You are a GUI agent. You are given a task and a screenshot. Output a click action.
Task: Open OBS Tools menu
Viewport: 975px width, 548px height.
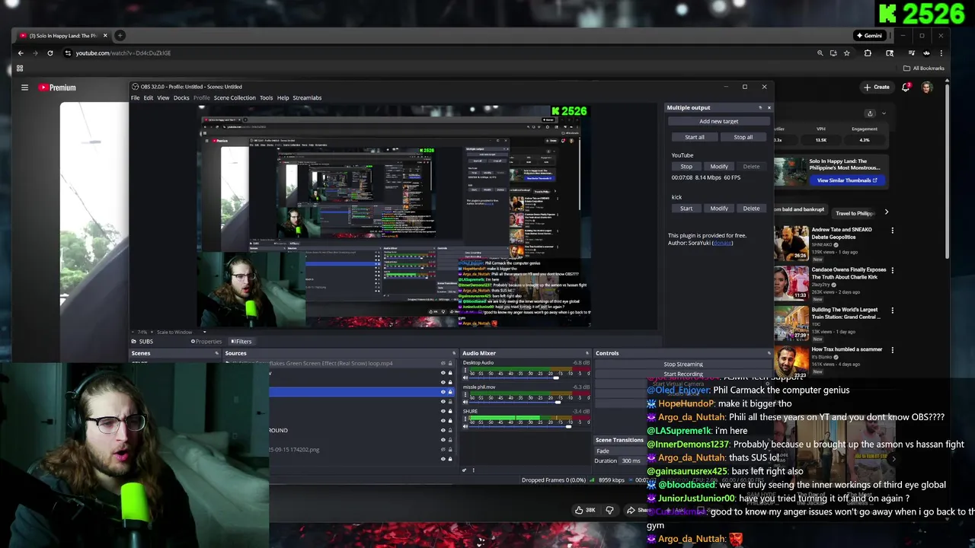266,97
